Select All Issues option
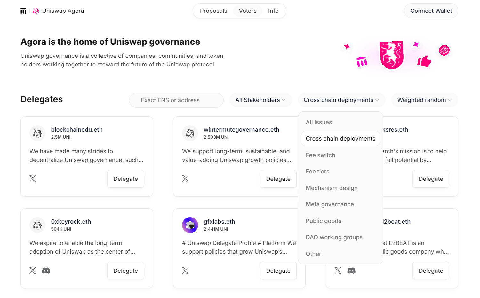The width and height of the screenshot is (480, 298). click(x=319, y=122)
